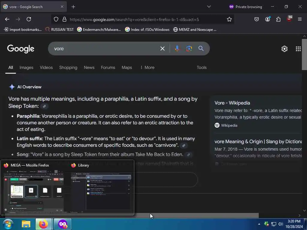Open the RUSSIAN TEST bookmark

coord(59,30)
